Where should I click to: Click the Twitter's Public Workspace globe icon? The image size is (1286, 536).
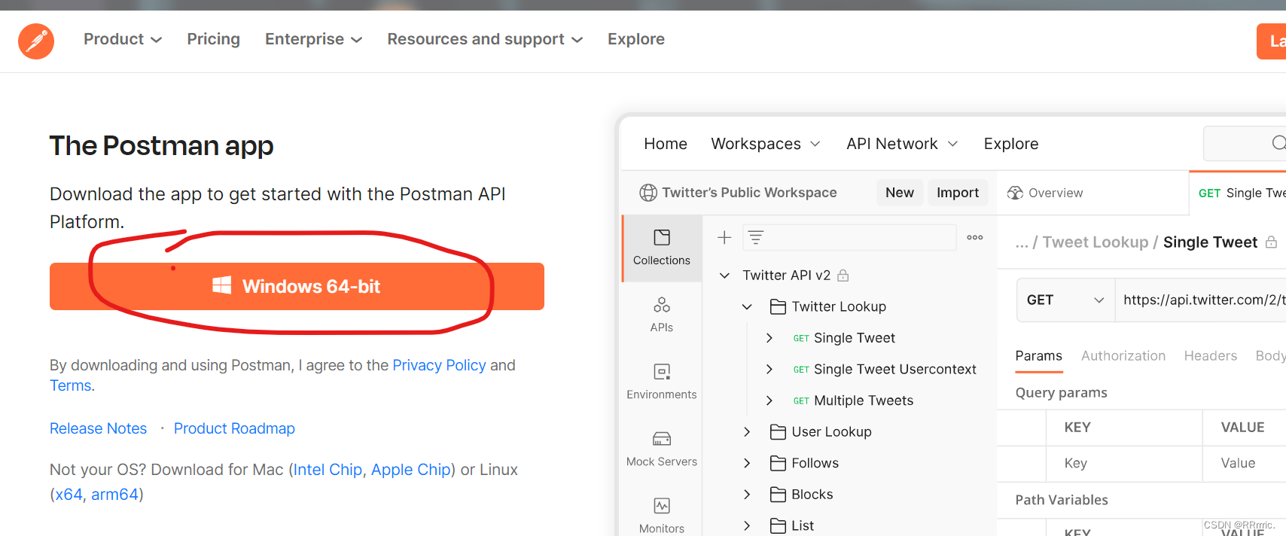[648, 193]
